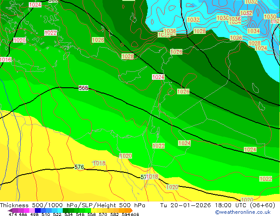280x216 pixels.
Task: Click the '1016' isobar label
Action: coord(6,60)
